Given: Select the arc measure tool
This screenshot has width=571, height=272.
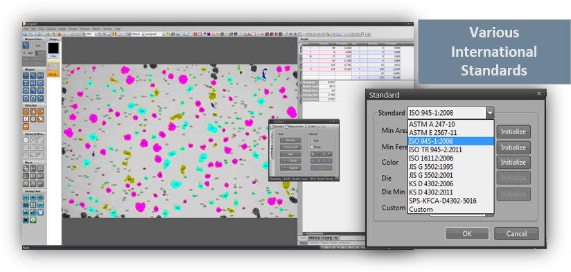Looking at the screenshot, I should pos(33,91).
